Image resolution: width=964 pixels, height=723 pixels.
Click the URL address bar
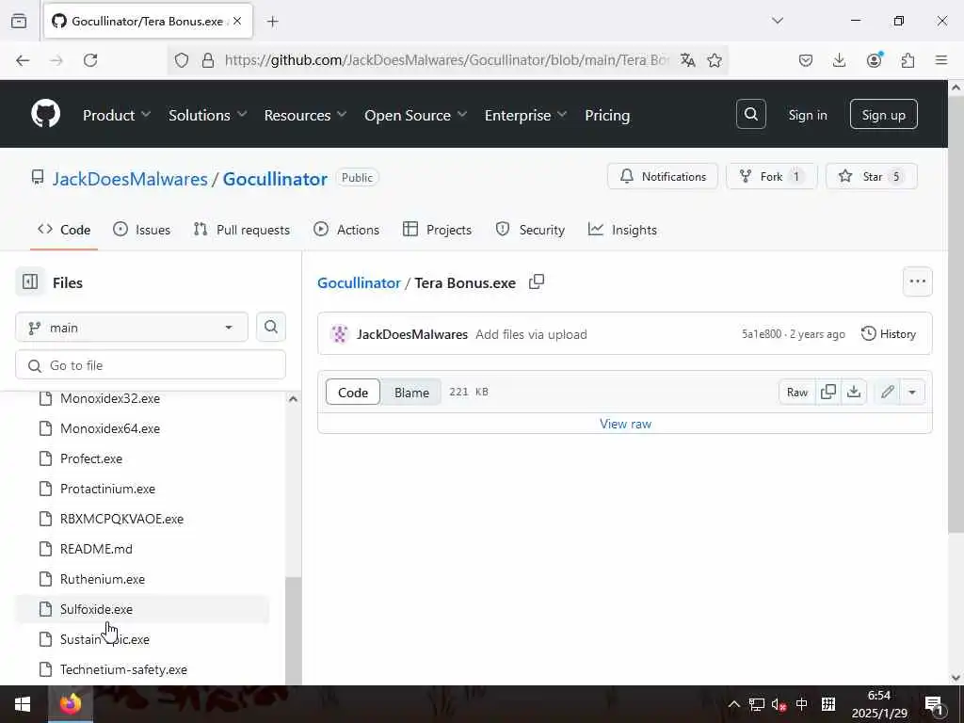pos(447,60)
